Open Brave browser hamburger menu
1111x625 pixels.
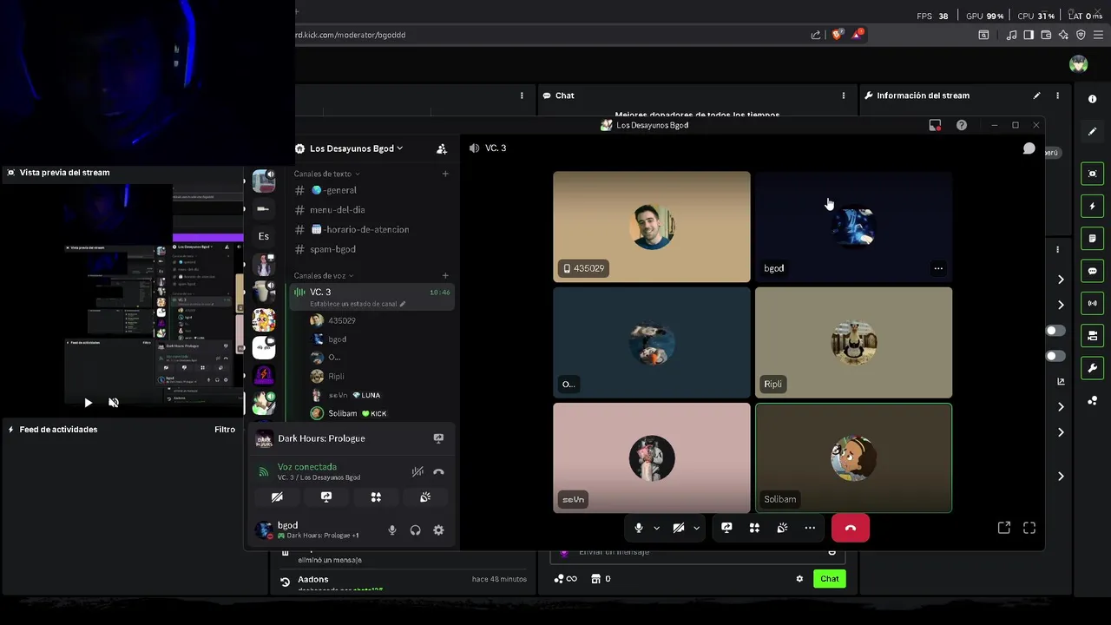(1098, 35)
